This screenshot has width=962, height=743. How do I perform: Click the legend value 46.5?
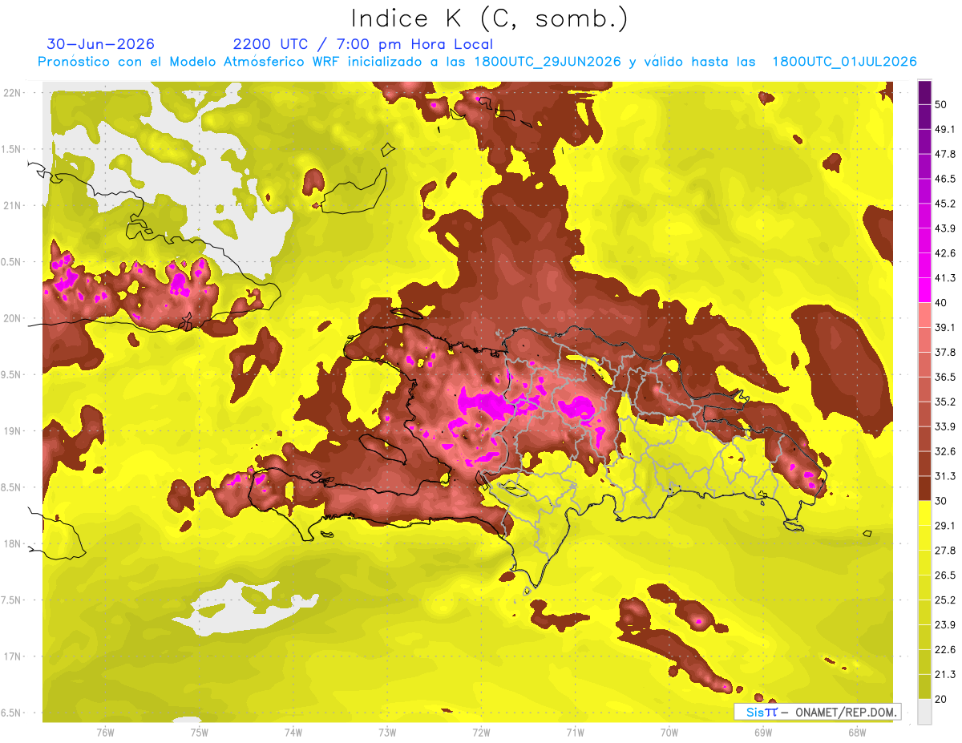[x=945, y=180]
